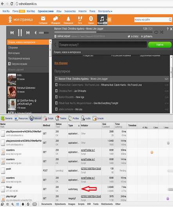The height and width of the screenshot is (211, 173).
Task: Dock DevTools with bottom-left dock icon
Action: (x=2, y=204)
